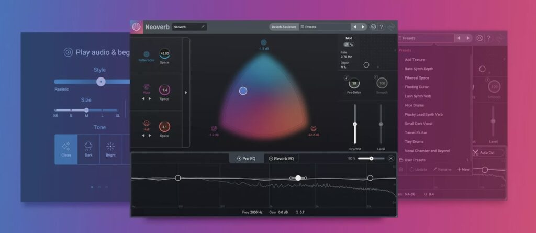Click the Reverb Assistant button
Screen dimensions: 536x233
click(283, 27)
